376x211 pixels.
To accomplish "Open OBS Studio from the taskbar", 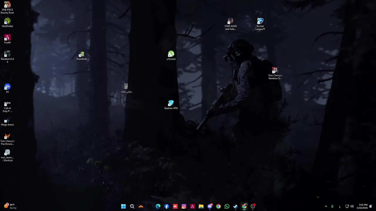I will tap(253, 206).
